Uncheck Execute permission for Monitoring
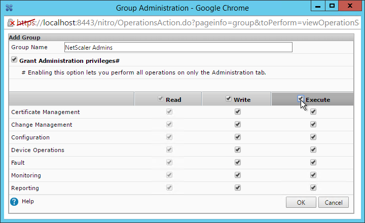This screenshot has height=223, width=365. tap(313, 175)
